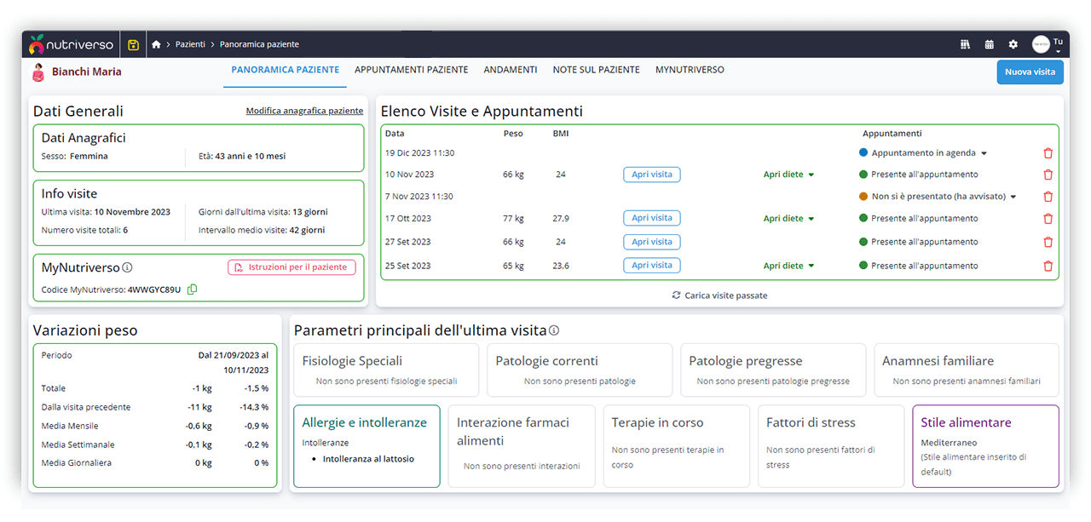Viewport: 1091px width, 522px height.
Task: Copy the MyNutriverso code with copy icon
Action: coord(192,290)
